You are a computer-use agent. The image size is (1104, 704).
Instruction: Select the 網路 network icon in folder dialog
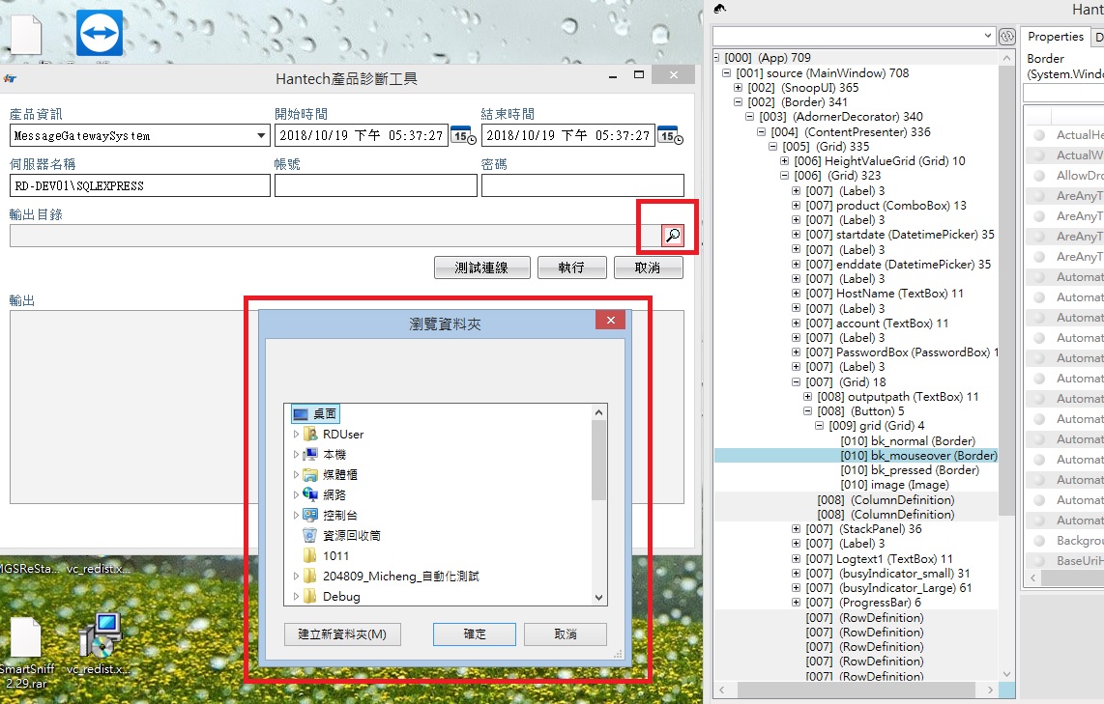click(x=310, y=494)
